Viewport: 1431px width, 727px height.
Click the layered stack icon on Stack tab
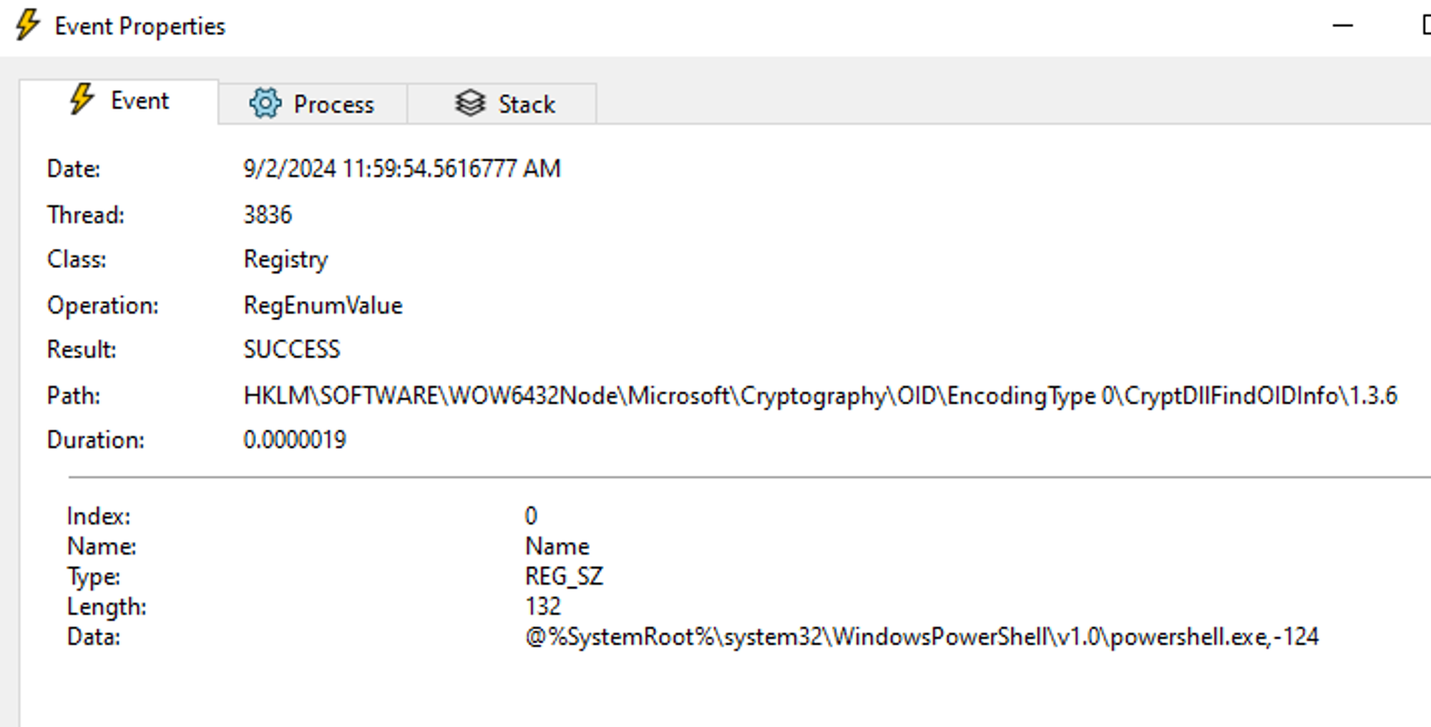pyautogui.click(x=470, y=104)
